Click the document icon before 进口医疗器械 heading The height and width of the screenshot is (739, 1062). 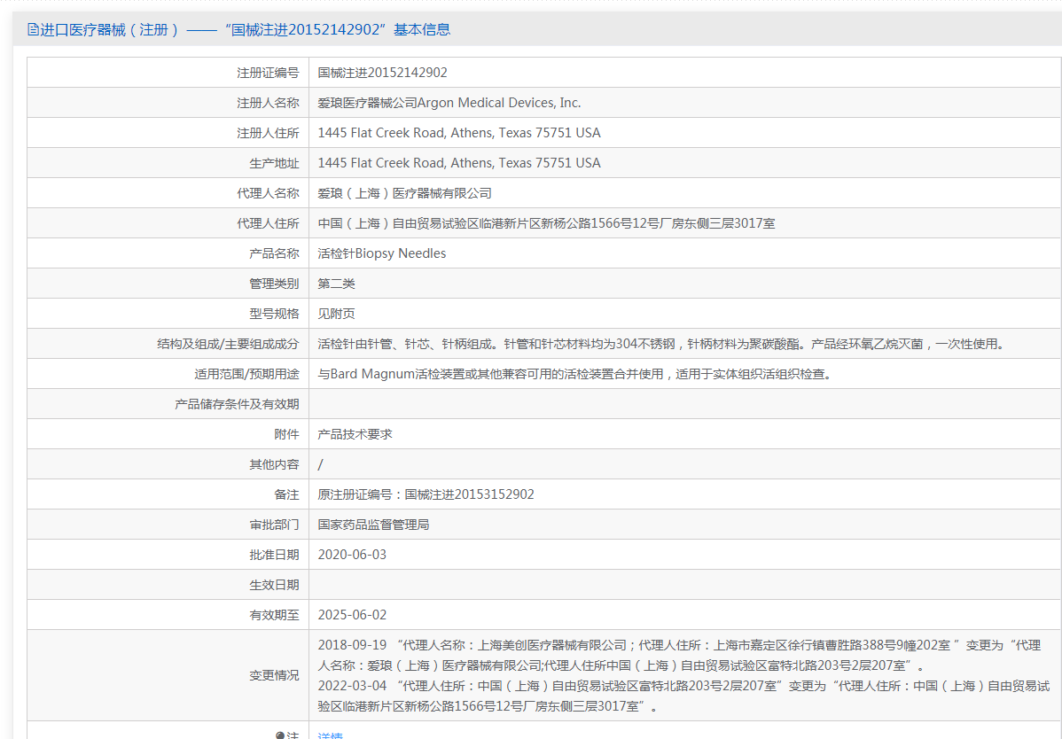pyautogui.click(x=33, y=30)
